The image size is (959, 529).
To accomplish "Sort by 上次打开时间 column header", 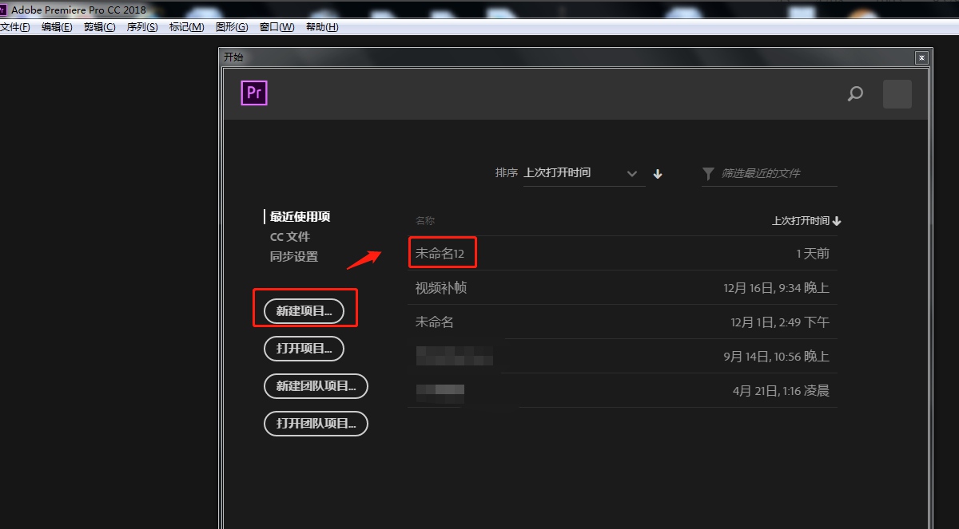I will (x=806, y=221).
